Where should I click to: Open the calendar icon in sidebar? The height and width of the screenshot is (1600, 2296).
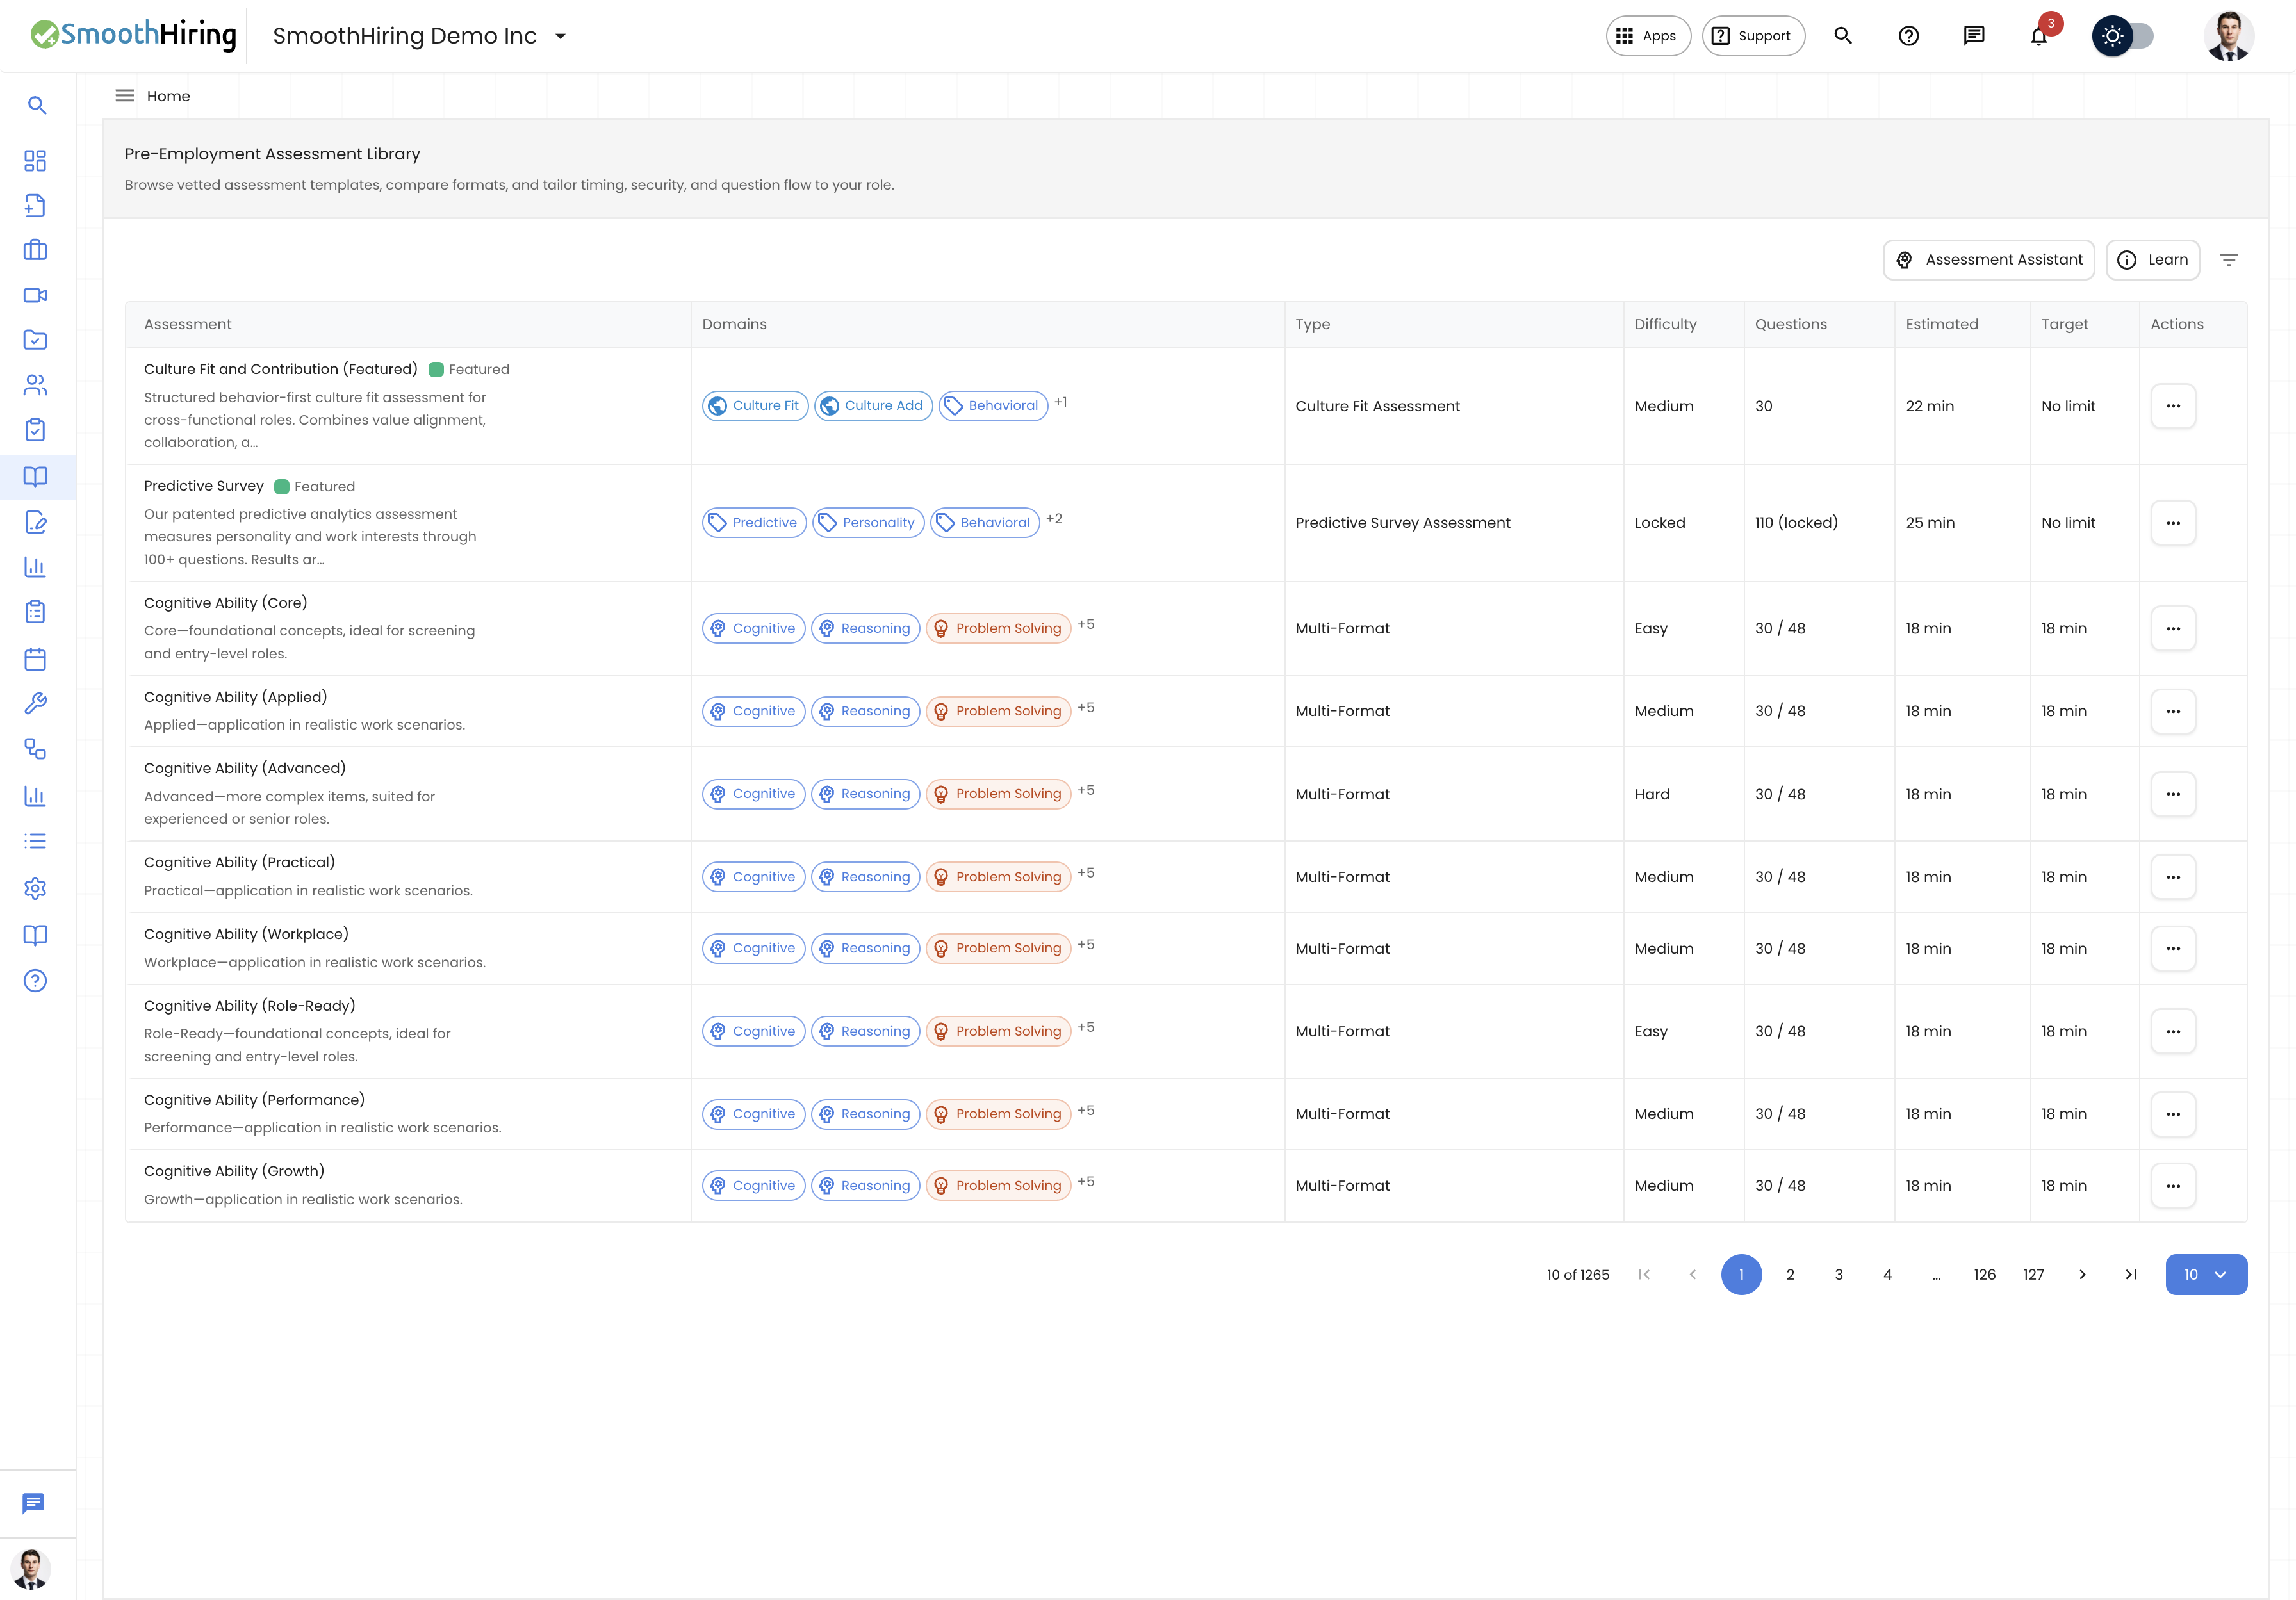coord(35,659)
